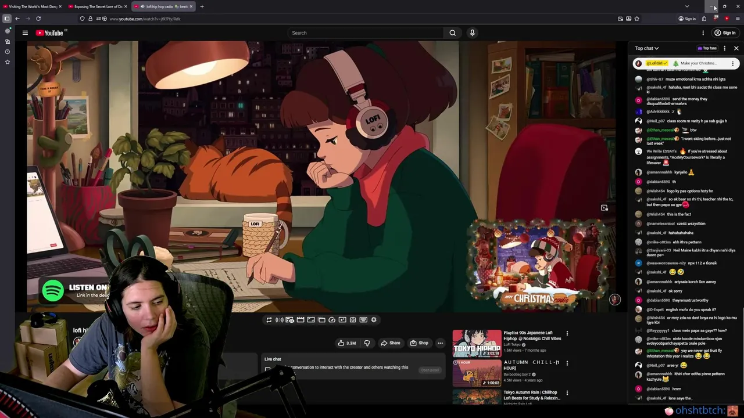Click LoFi Tokyo channel name
Image resolution: width=744 pixels, height=418 pixels.
click(x=512, y=344)
